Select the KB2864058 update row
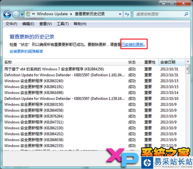193x169 pixels. 94,110
